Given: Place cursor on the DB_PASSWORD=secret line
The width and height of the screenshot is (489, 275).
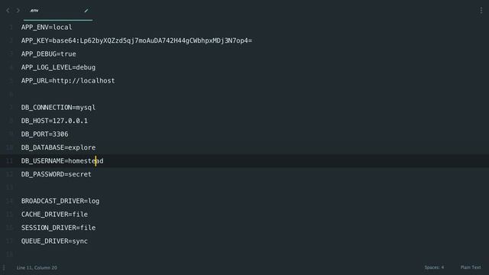Looking at the screenshot, I should pos(56,174).
